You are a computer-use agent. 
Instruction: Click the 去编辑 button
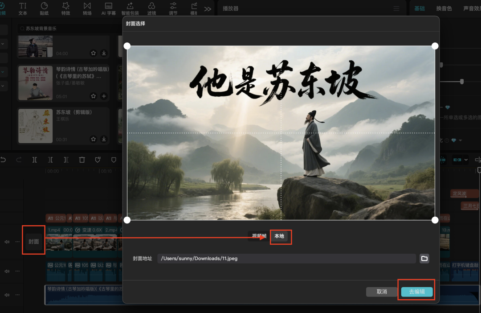pyautogui.click(x=416, y=292)
